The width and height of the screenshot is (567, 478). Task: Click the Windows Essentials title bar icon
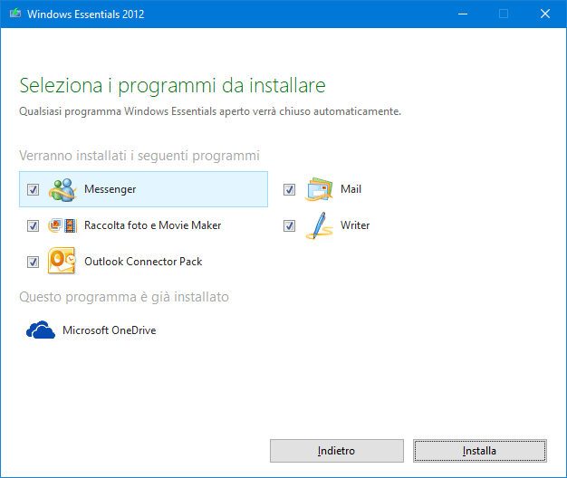(14, 14)
